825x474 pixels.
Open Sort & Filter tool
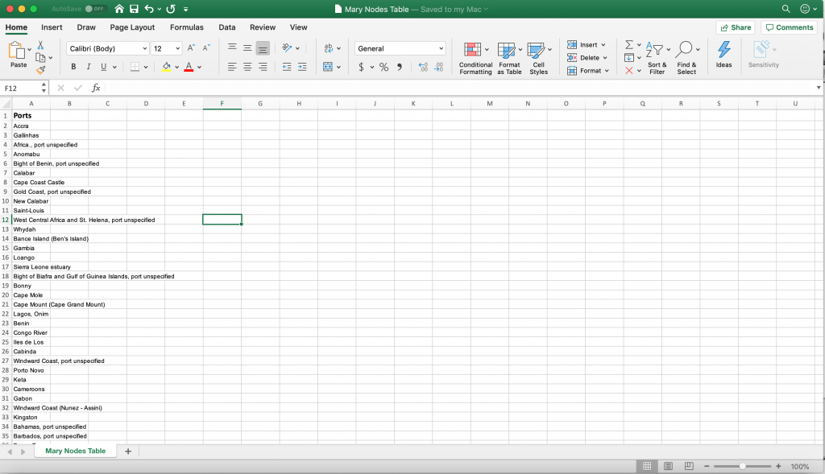[x=657, y=58]
